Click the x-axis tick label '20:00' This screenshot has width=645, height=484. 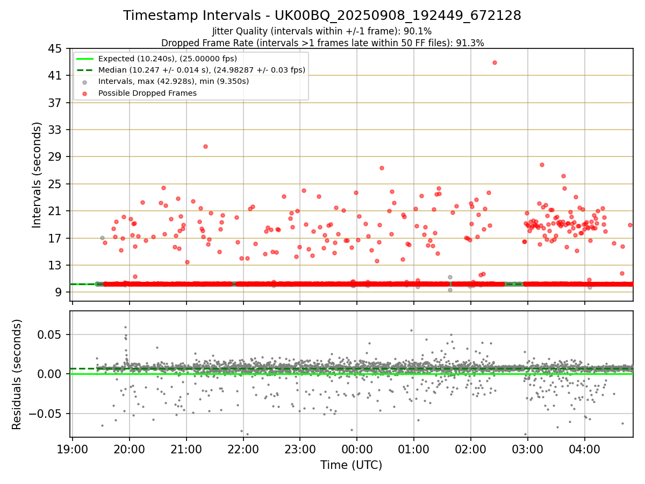[129, 449]
